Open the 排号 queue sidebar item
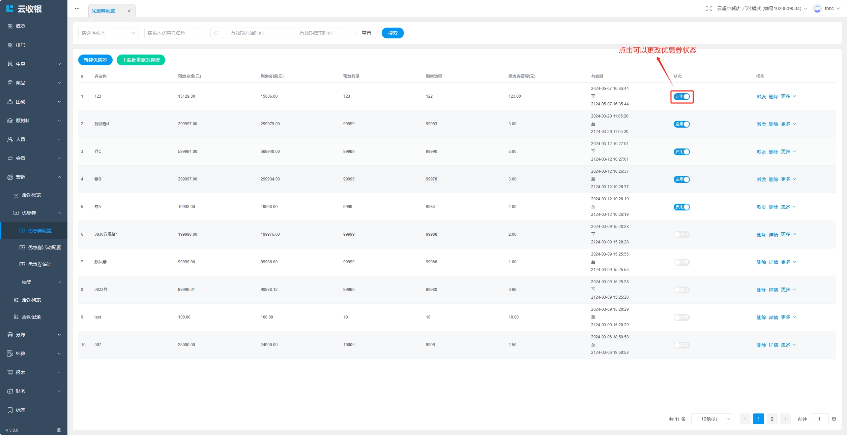Image resolution: width=847 pixels, height=435 pixels. coord(21,45)
